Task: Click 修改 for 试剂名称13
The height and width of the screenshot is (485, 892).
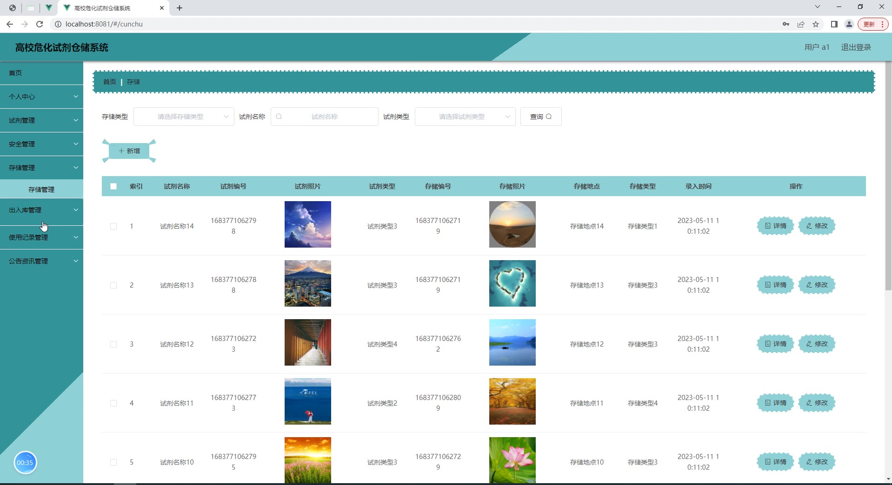Action: click(817, 285)
